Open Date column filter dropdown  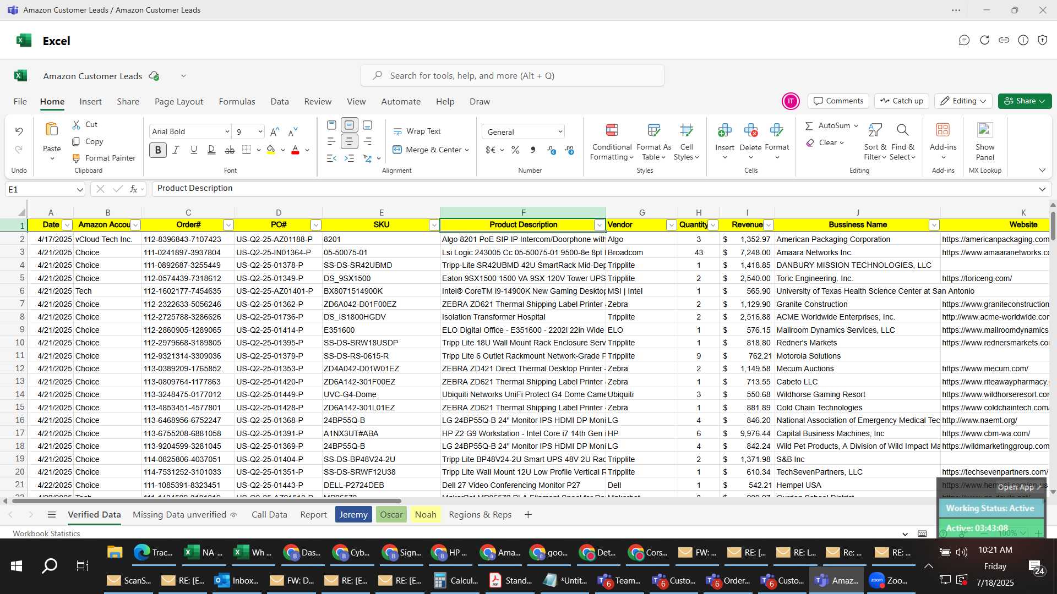67,225
